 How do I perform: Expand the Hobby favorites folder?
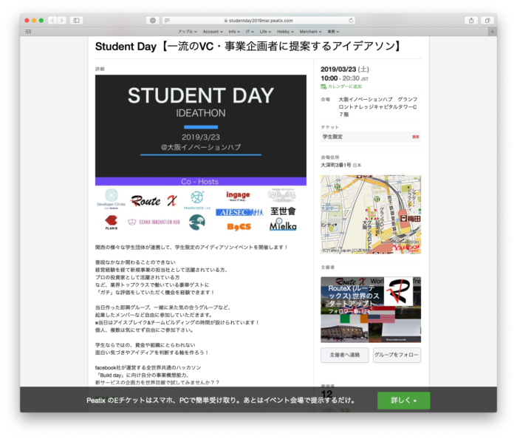[x=285, y=32]
